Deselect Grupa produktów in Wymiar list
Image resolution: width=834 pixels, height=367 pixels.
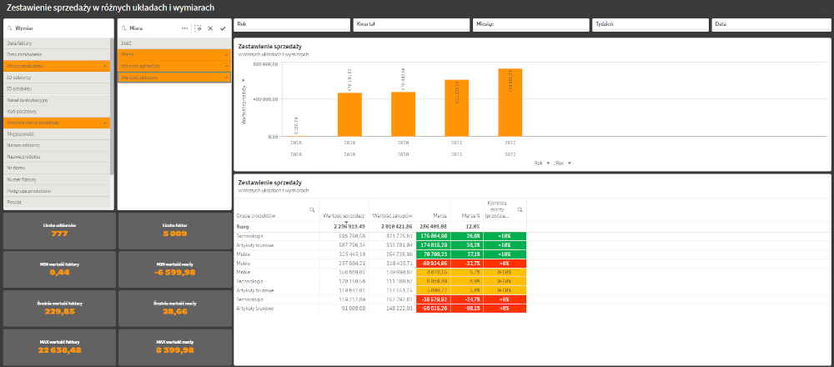[57, 66]
